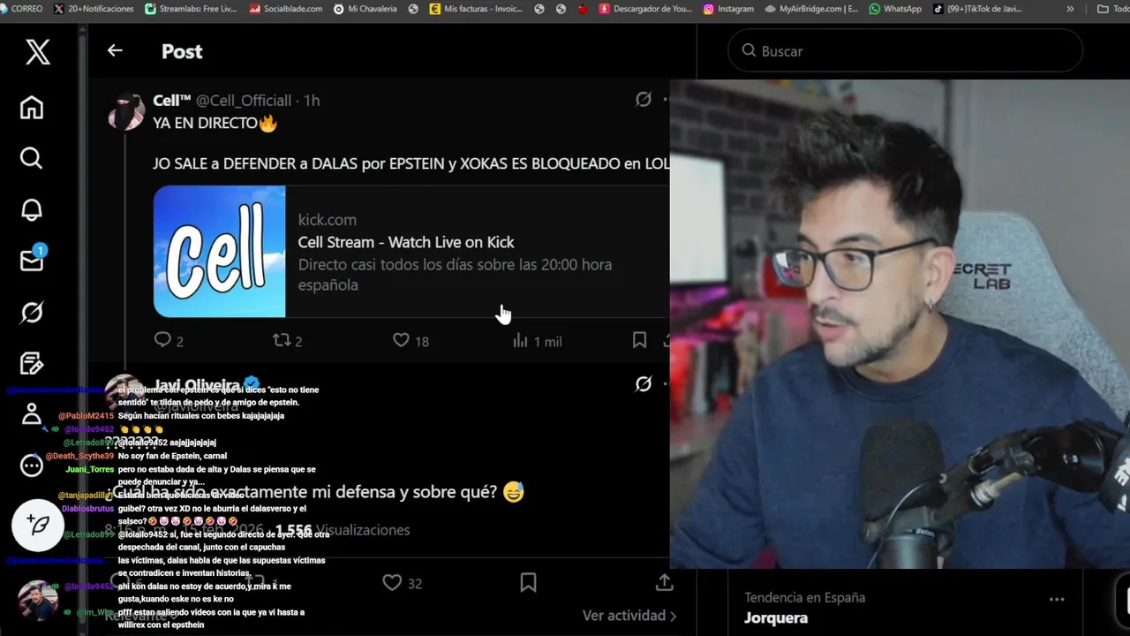Open Notifications bell in sidebar
The image size is (1130, 636).
coord(32,209)
